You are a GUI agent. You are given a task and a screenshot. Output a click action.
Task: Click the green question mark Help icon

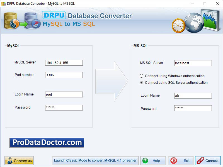coord(145,161)
